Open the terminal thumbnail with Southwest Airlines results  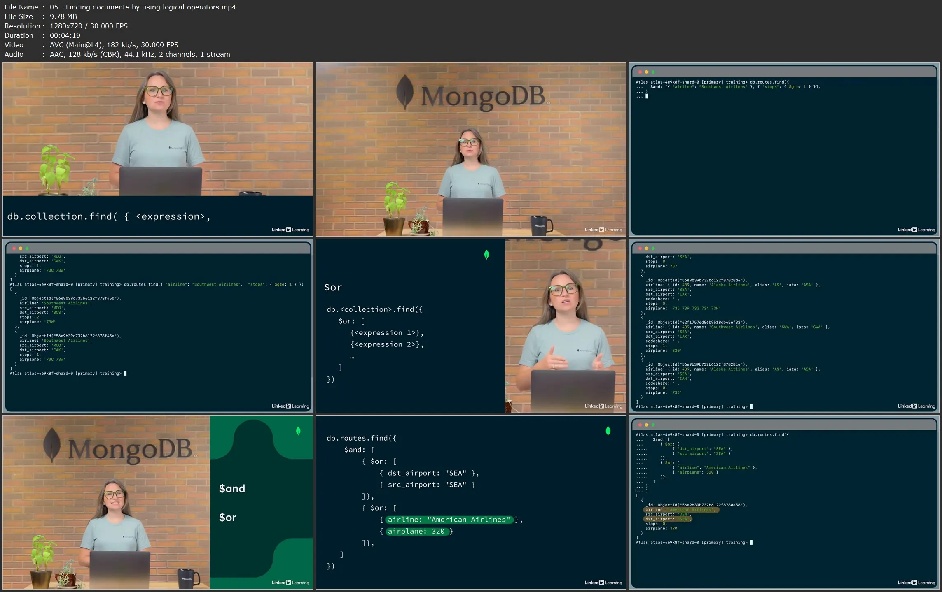pyautogui.click(x=158, y=326)
